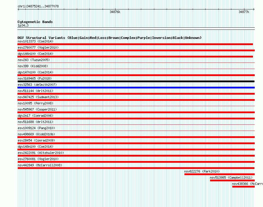
Task: Click the nsv243 (Tuzun2005) variant label
Action: [x=34, y=60]
